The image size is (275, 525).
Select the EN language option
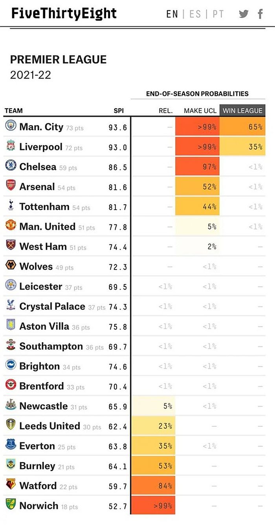172,14
